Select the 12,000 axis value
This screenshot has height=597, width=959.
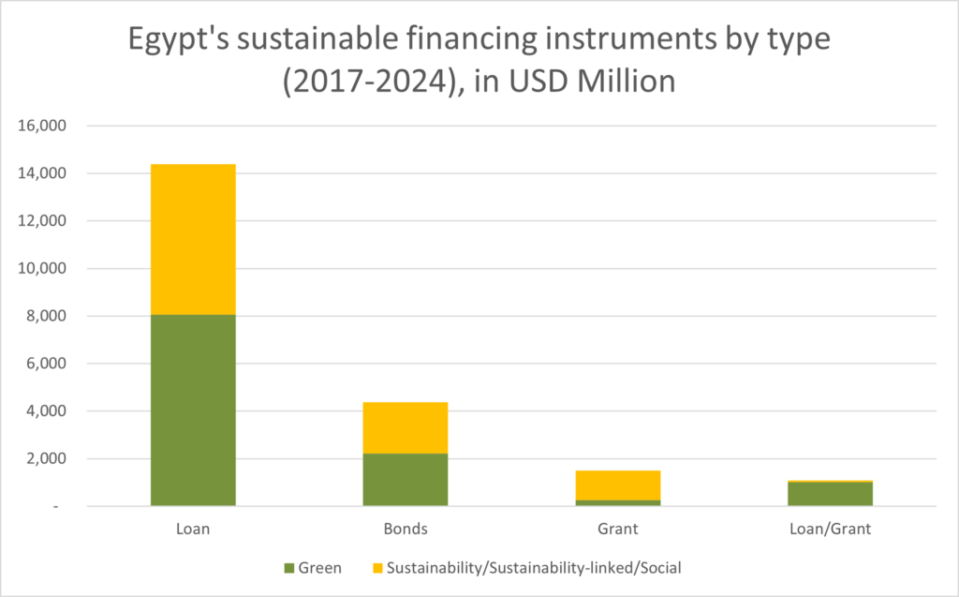point(42,220)
